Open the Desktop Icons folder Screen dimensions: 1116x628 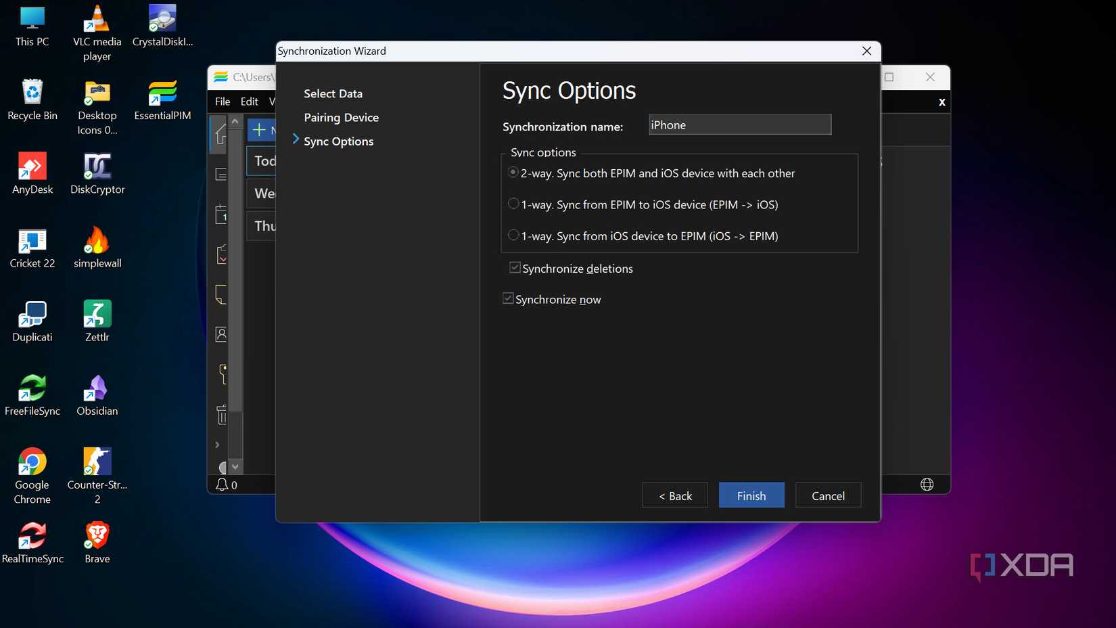pos(97,107)
